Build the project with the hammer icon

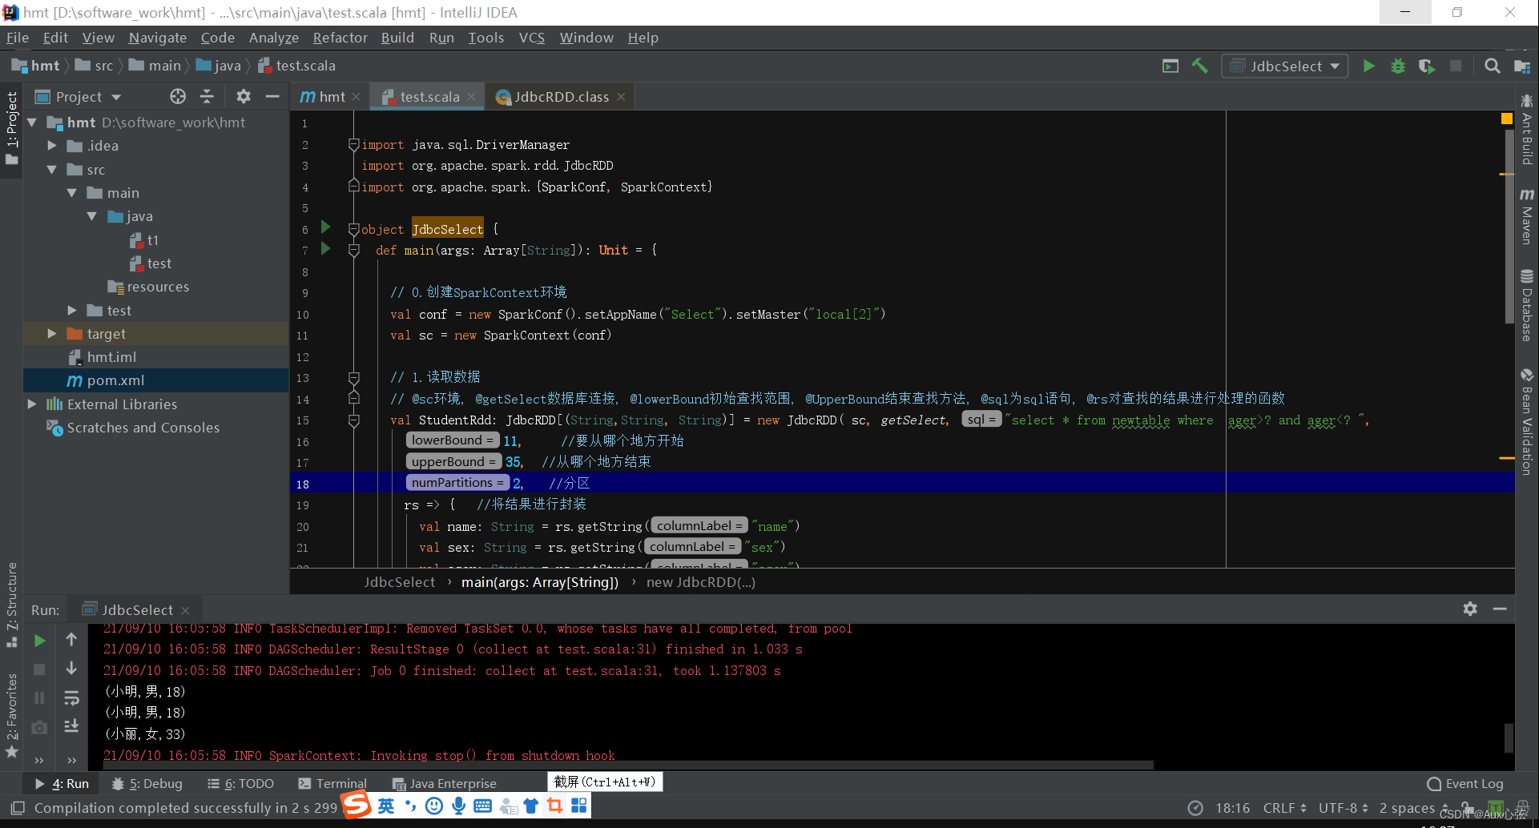(1199, 66)
